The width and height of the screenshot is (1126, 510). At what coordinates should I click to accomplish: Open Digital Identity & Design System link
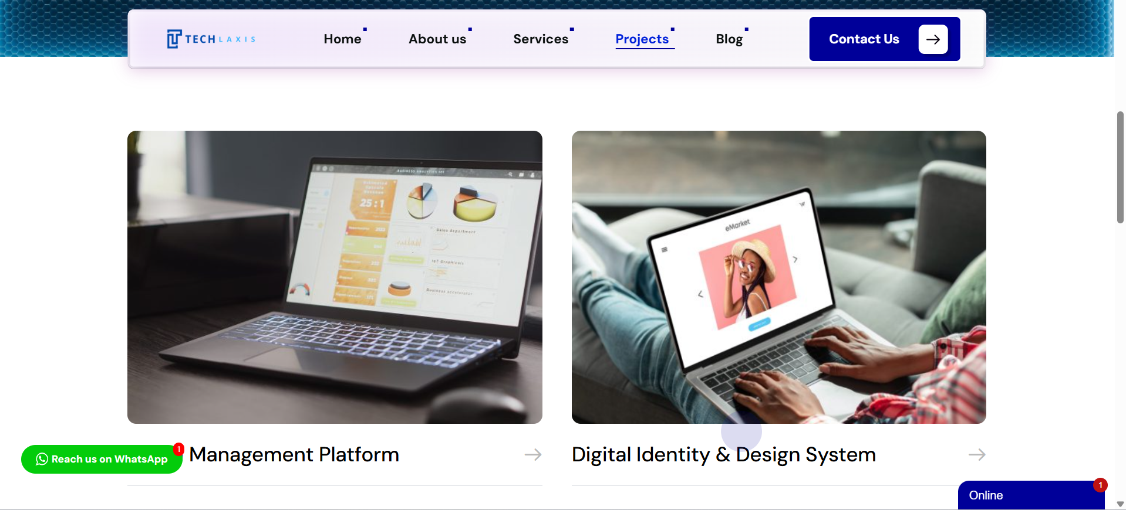(x=724, y=454)
